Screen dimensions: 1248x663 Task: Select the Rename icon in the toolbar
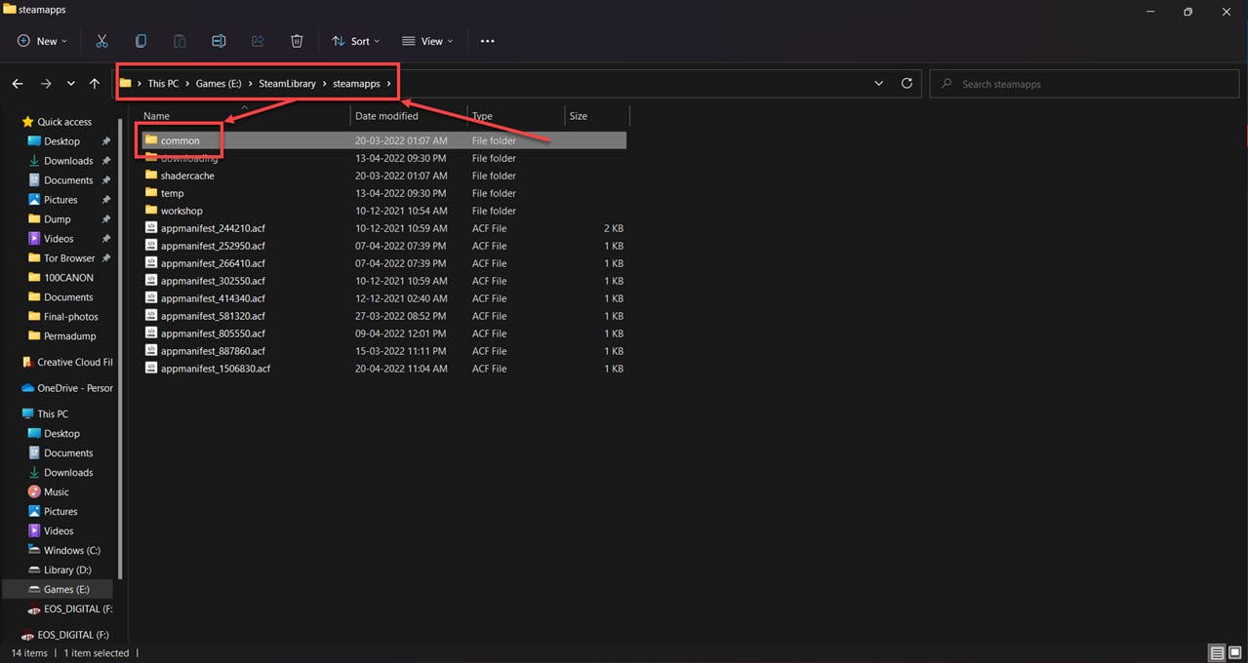coord(219,41)
